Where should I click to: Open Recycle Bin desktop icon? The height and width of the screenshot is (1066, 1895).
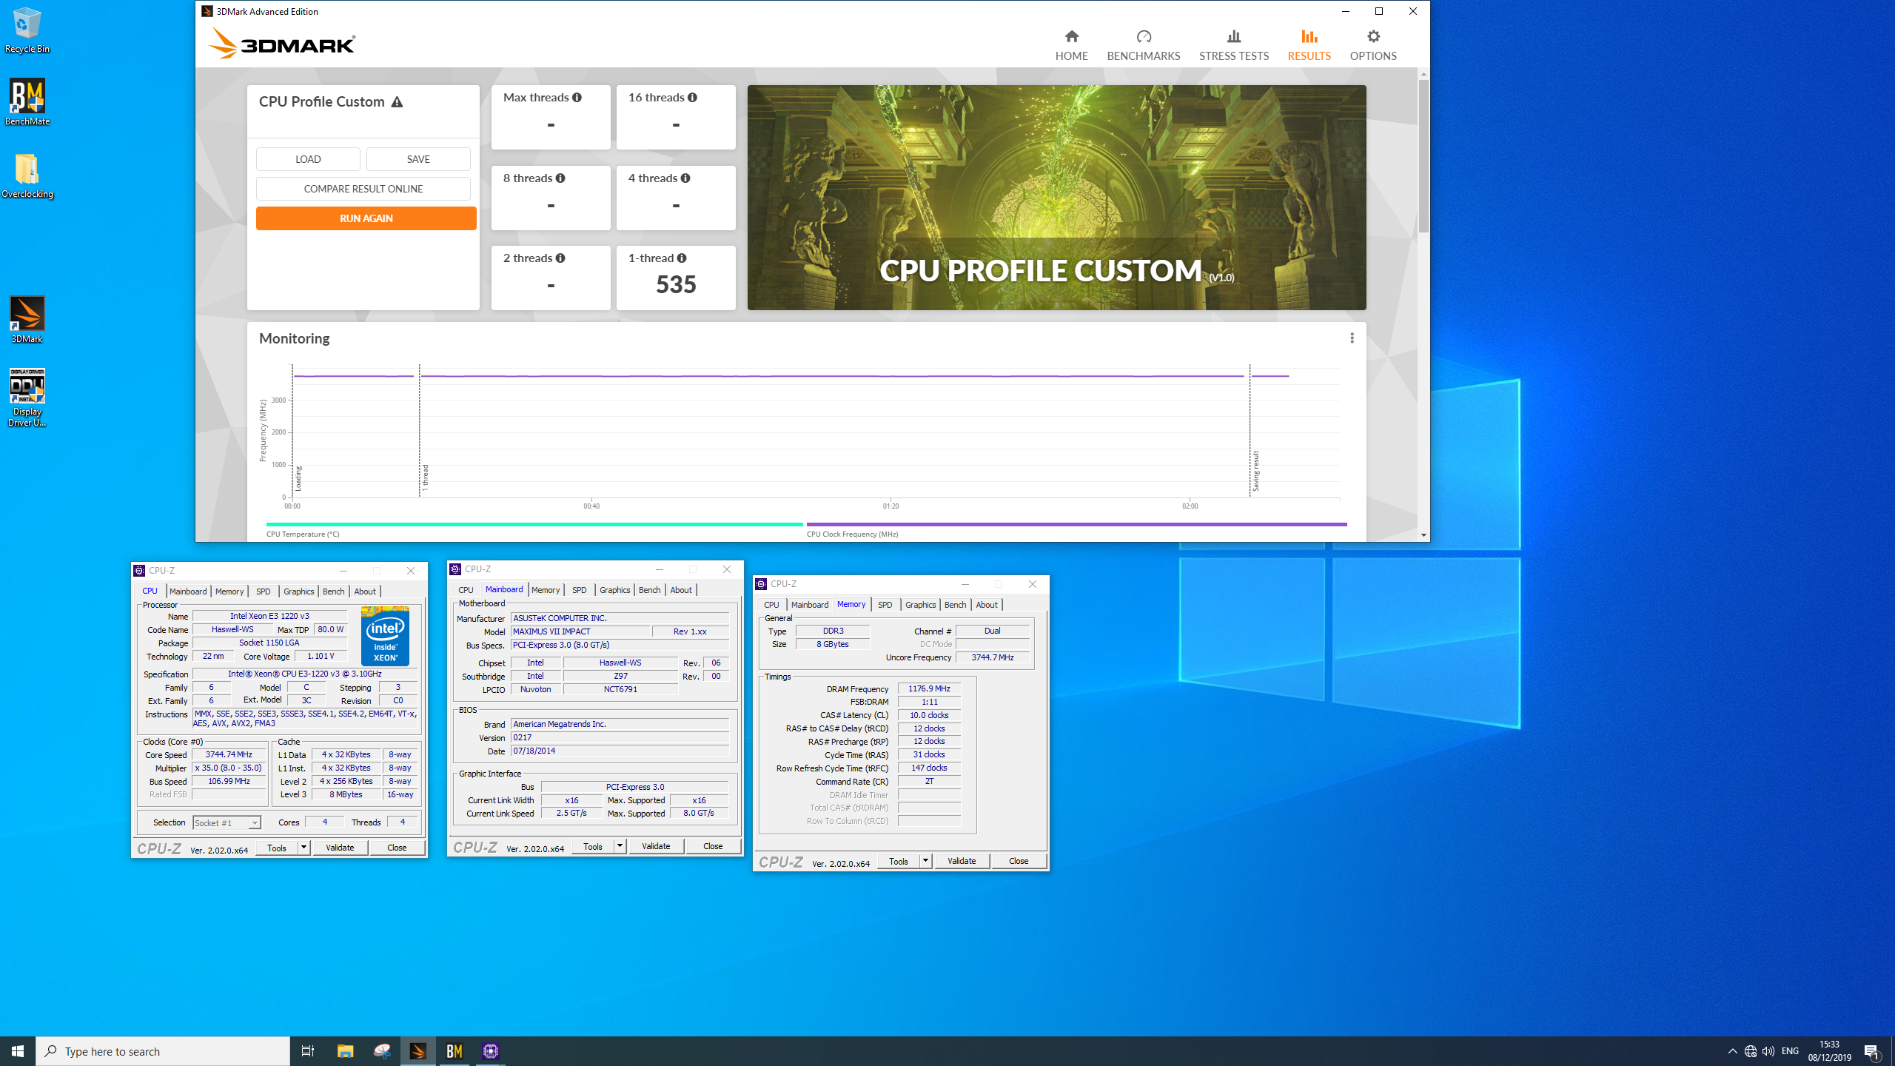pyautogui.click(x=27, y=30)
